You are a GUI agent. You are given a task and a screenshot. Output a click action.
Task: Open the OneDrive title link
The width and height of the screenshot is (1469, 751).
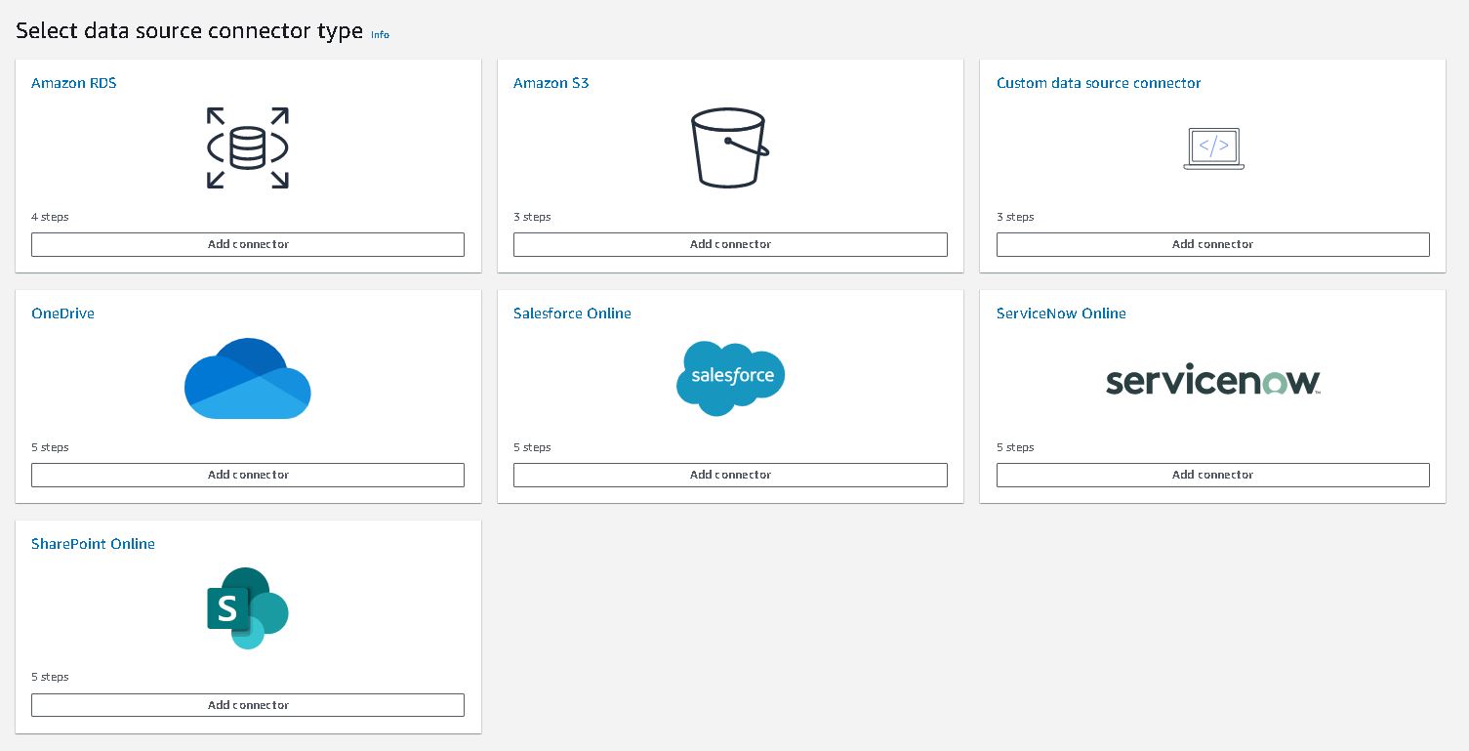62,313
